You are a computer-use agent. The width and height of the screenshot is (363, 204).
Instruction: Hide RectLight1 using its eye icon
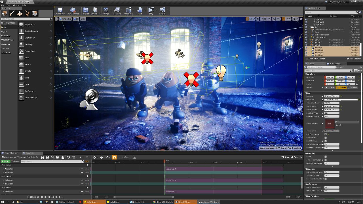[x=306, y=48]
